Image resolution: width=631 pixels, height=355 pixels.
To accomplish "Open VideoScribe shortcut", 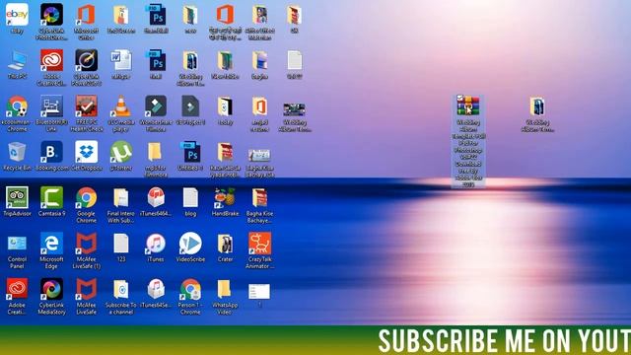I will pos(190,244).
